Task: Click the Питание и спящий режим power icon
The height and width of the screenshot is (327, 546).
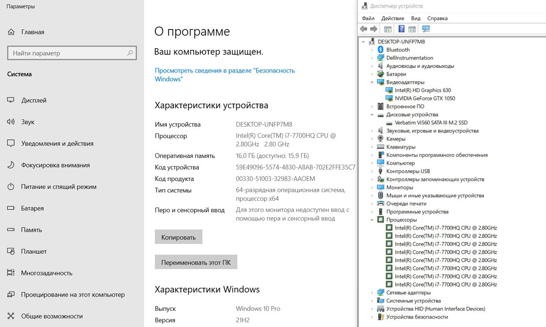Action: click(x=11, y=187)
